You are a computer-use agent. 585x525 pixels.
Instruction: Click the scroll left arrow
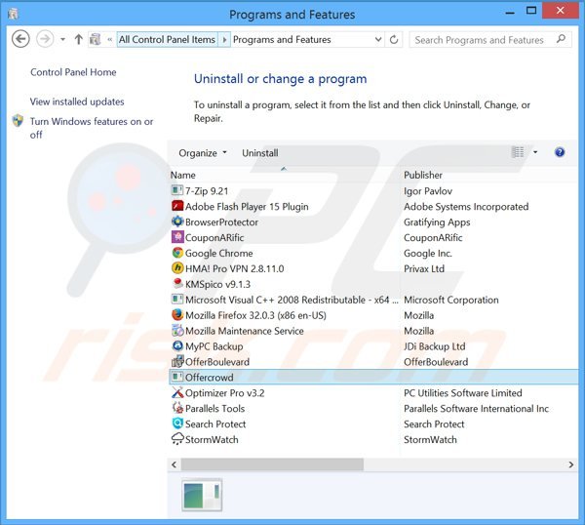(174, 464)
